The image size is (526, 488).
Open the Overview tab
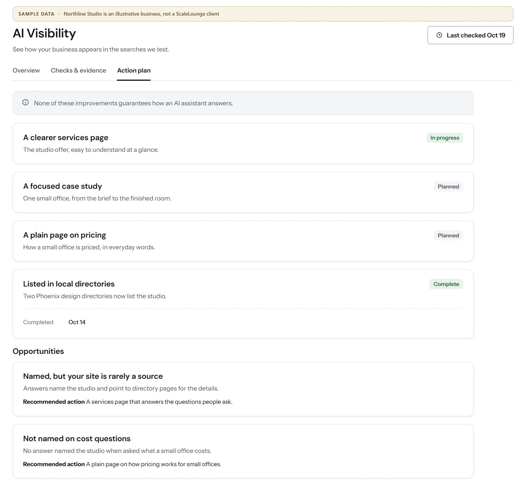coord(26,70)
